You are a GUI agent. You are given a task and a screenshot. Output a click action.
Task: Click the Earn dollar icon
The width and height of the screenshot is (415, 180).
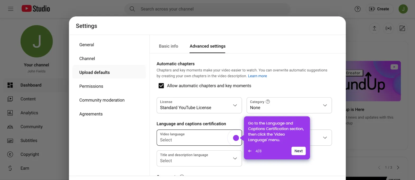coord(10,168)
